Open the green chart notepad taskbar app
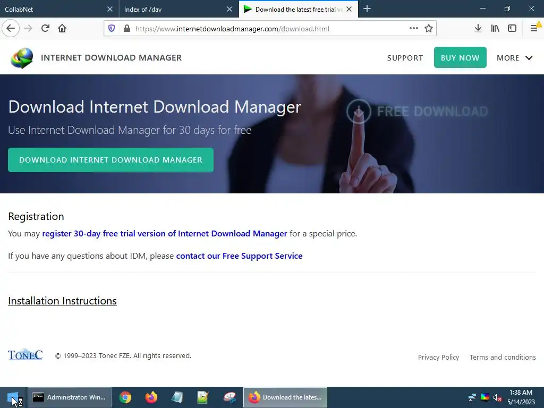Screen dimensions: 544x408 pyautogui.click(x=203, y=397)
